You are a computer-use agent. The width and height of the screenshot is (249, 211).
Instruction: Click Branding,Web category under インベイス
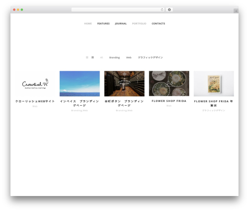[80, 110]
